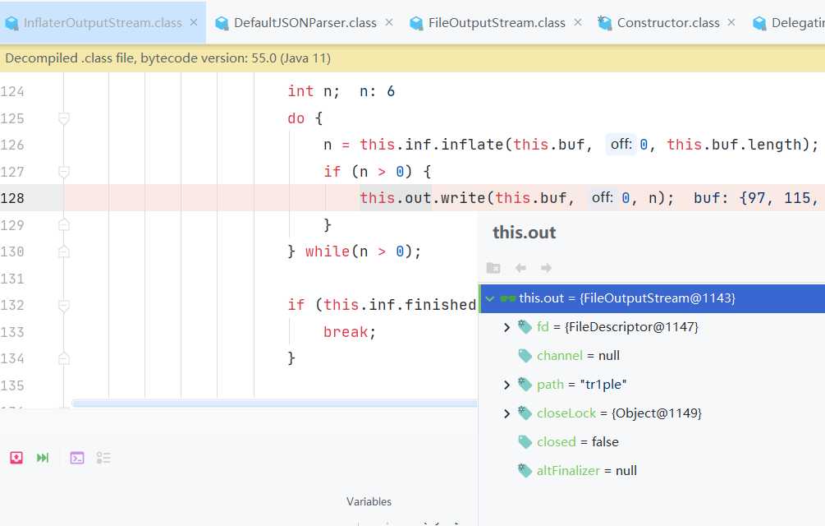Collapse the this.out root node
This screenshot has width=825, height=526.
point(490,298)
